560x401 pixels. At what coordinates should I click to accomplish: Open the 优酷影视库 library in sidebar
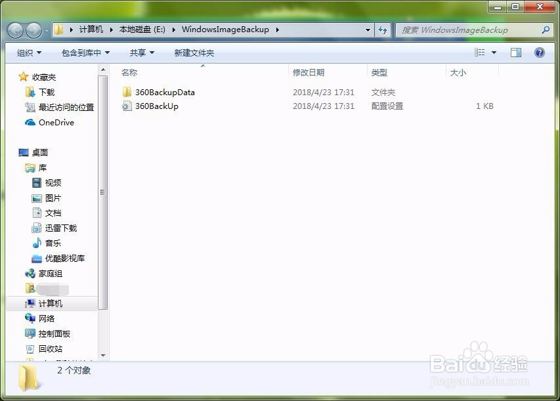click(x=64, y=258)
